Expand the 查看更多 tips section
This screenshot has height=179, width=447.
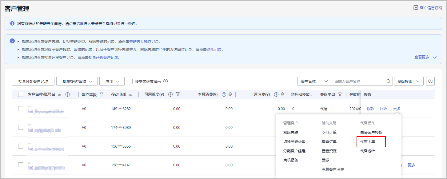(x=425, y=57)
